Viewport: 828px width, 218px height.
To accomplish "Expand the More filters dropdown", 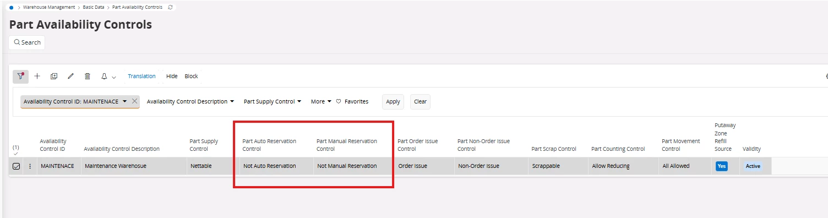I will (x=321, y=101).
